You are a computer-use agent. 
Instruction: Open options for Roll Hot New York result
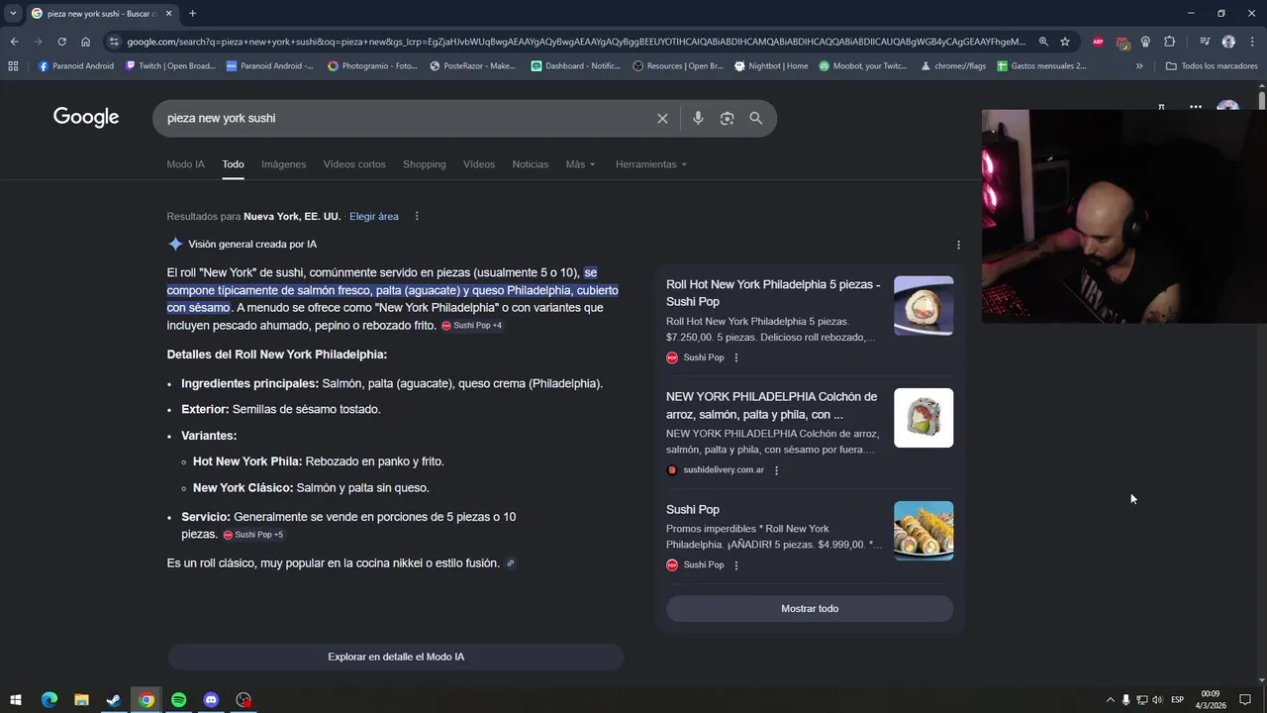[735, 357]
